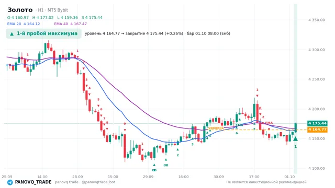
Task: Click the 14:00 time axis label
Action: 42,177
